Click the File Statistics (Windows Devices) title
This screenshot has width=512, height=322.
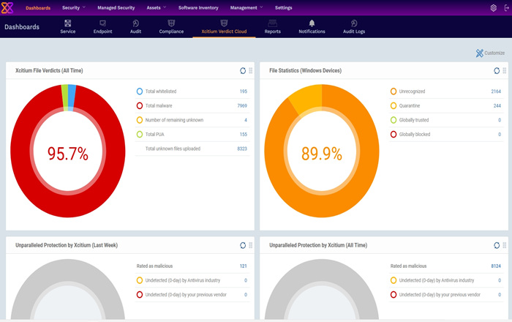click(x=305, y=70)
